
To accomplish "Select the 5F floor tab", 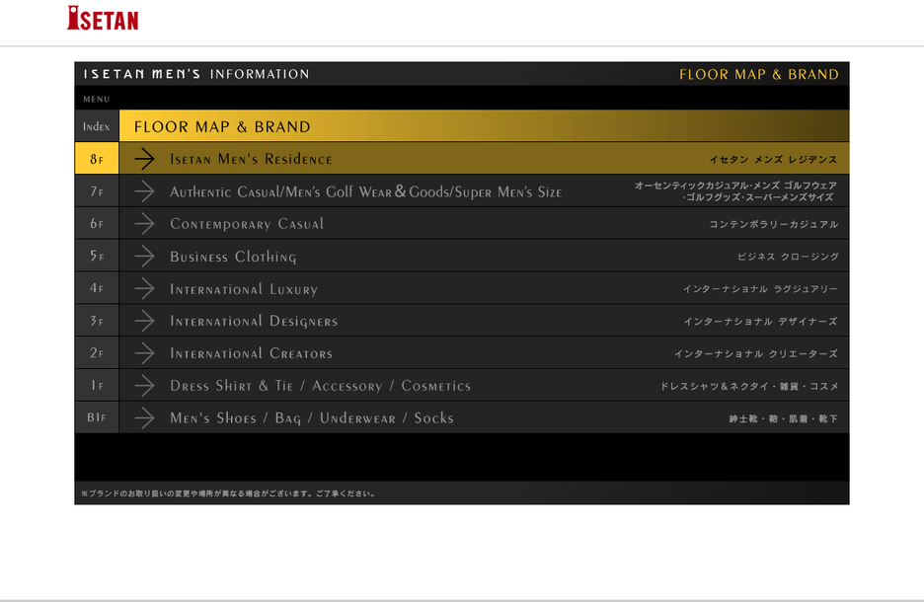I will [x=97, y=256].
